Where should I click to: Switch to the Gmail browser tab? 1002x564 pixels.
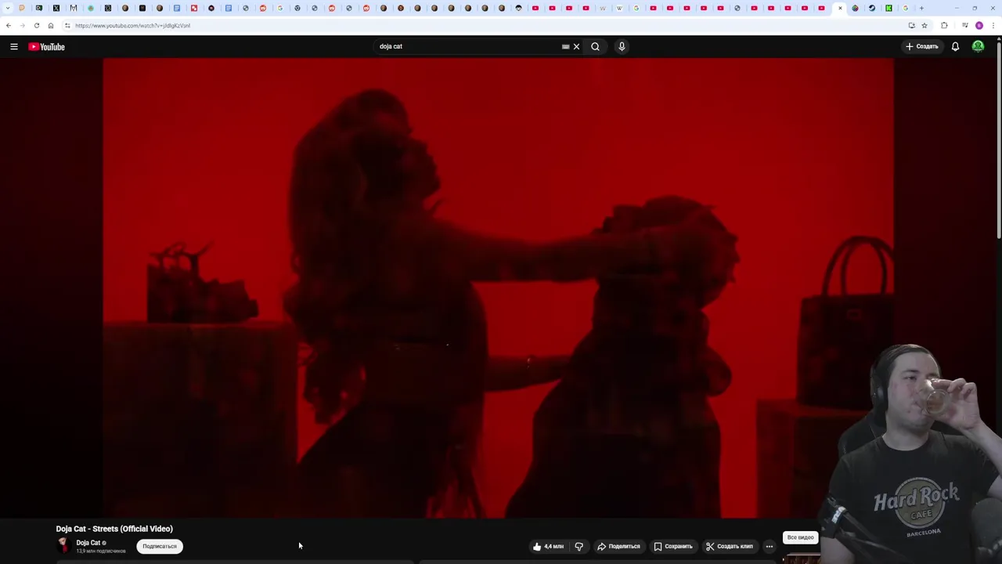74,8
